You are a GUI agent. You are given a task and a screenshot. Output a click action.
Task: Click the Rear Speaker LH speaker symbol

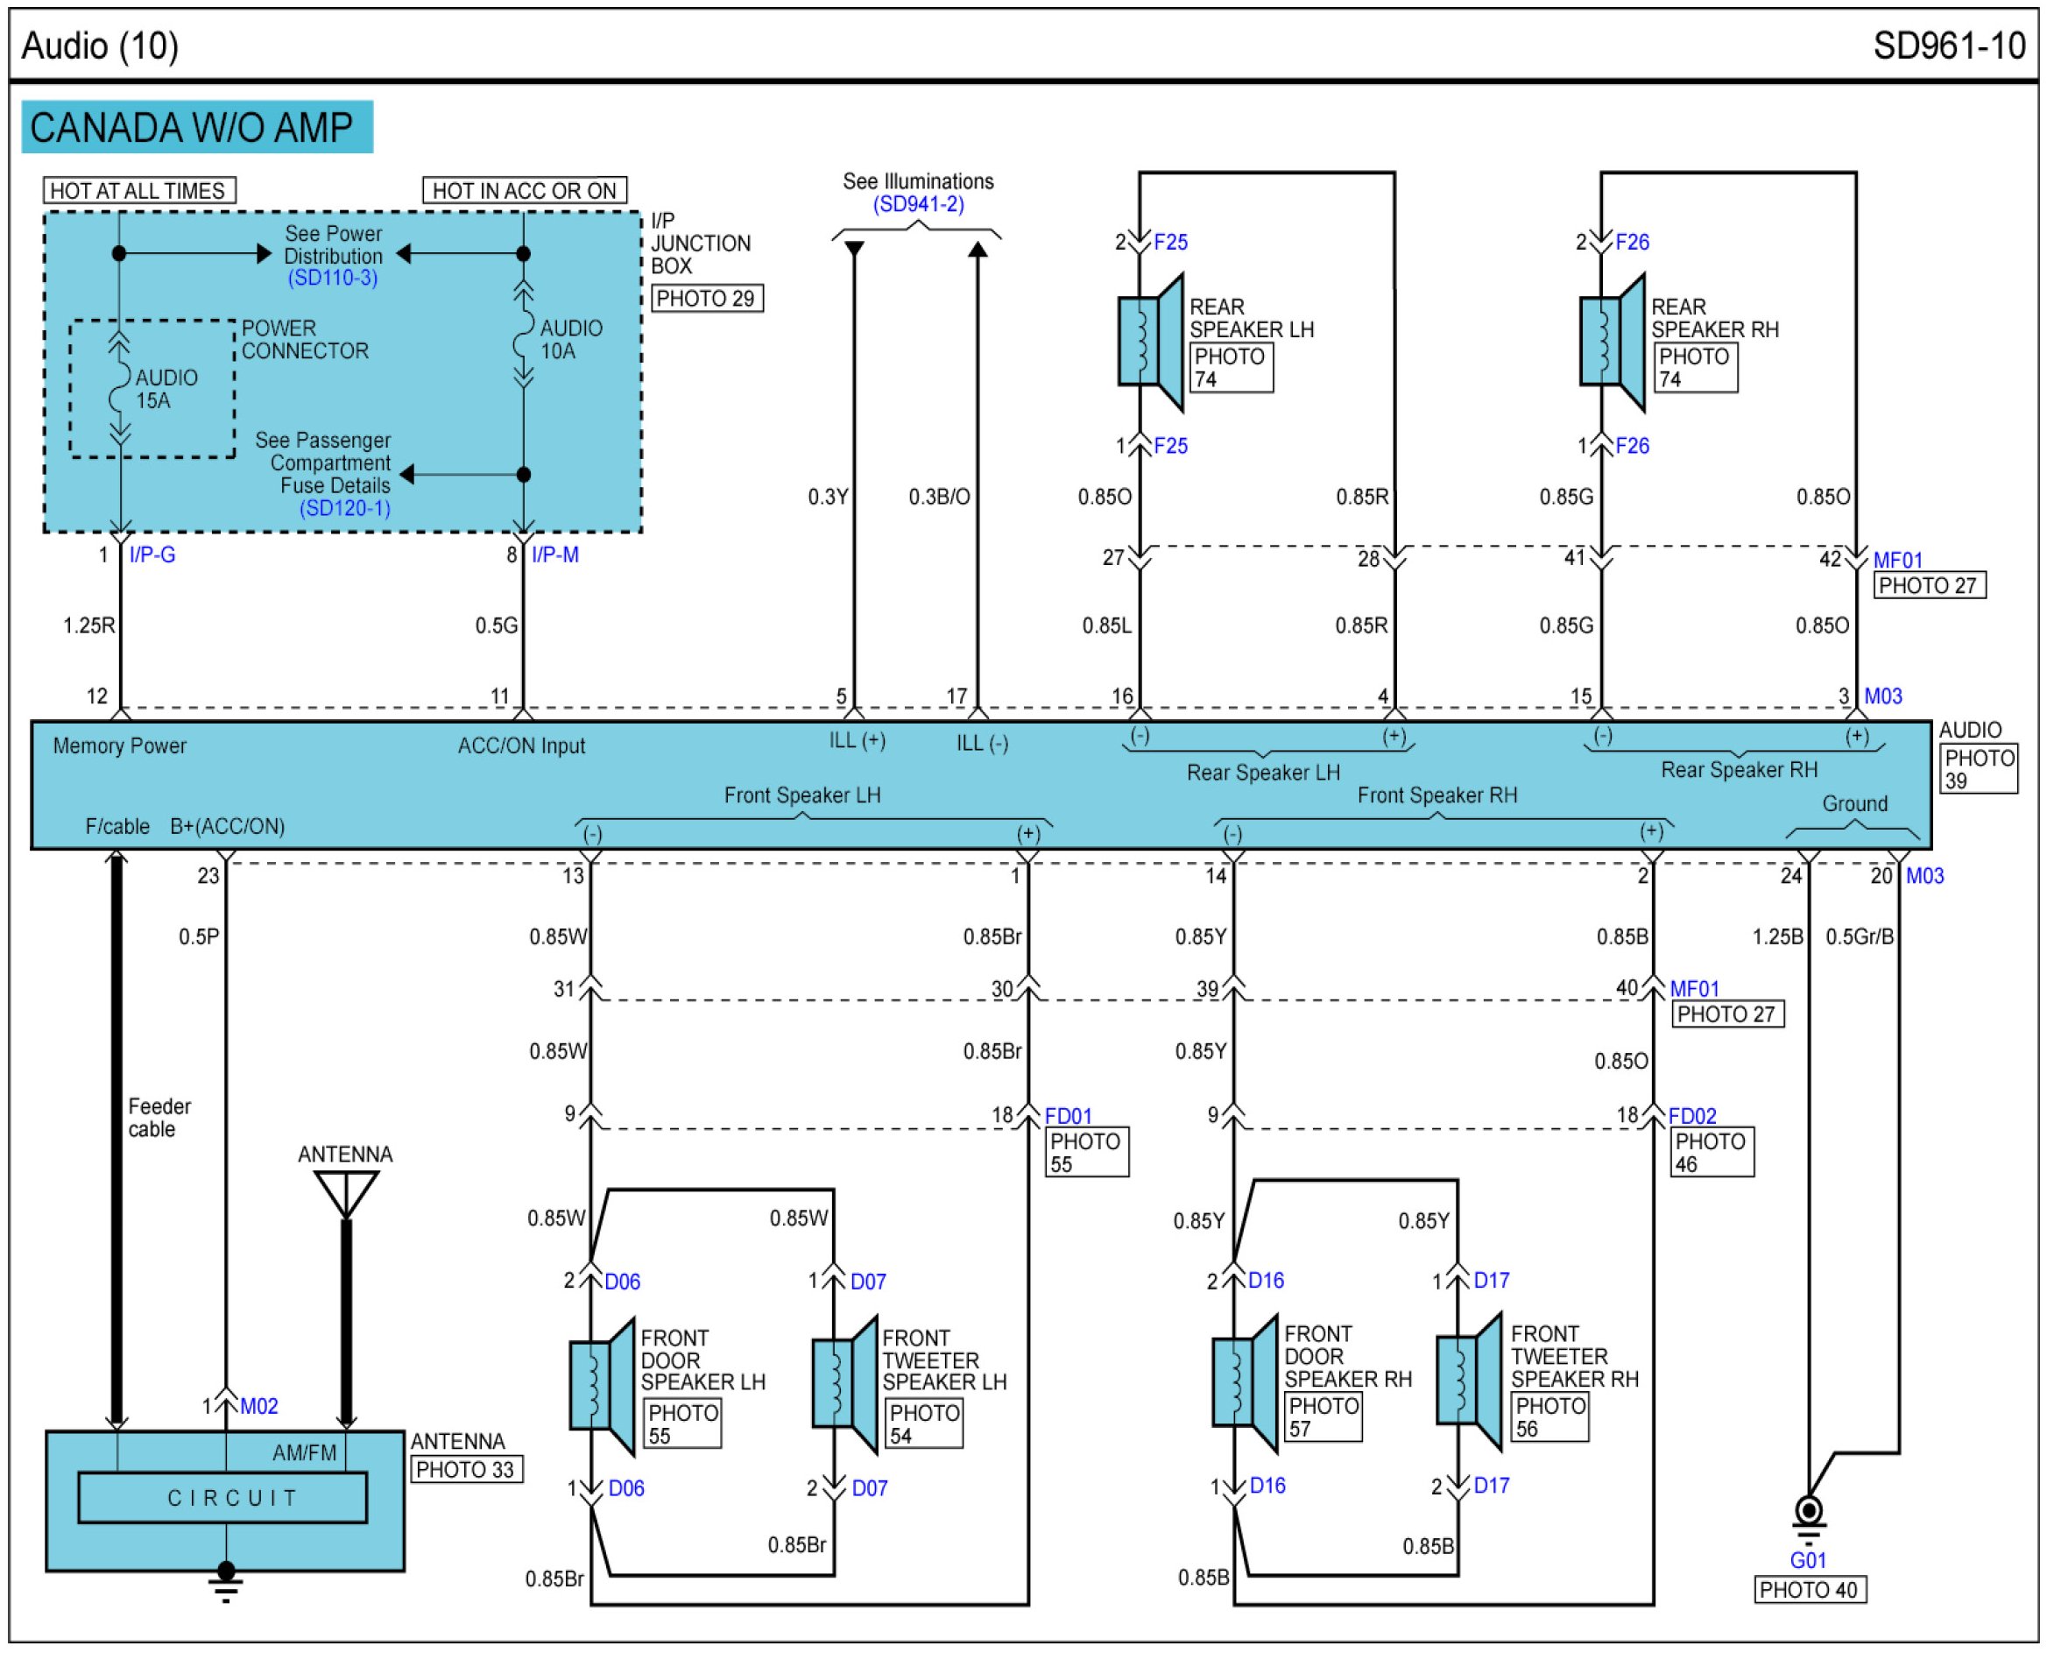pyautogui.click(x=1150, y=342)
